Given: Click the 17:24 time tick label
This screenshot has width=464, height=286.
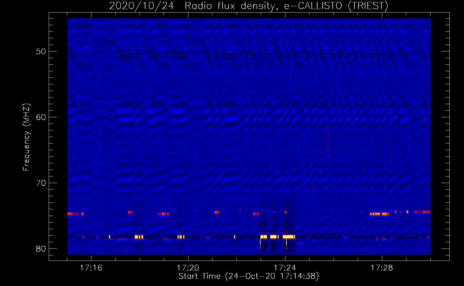Looking at the screenshot, I should pos(285,268).
